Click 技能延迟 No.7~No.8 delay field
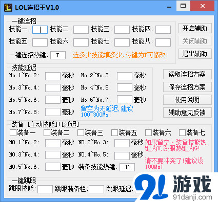 click(x=53, y=112)
